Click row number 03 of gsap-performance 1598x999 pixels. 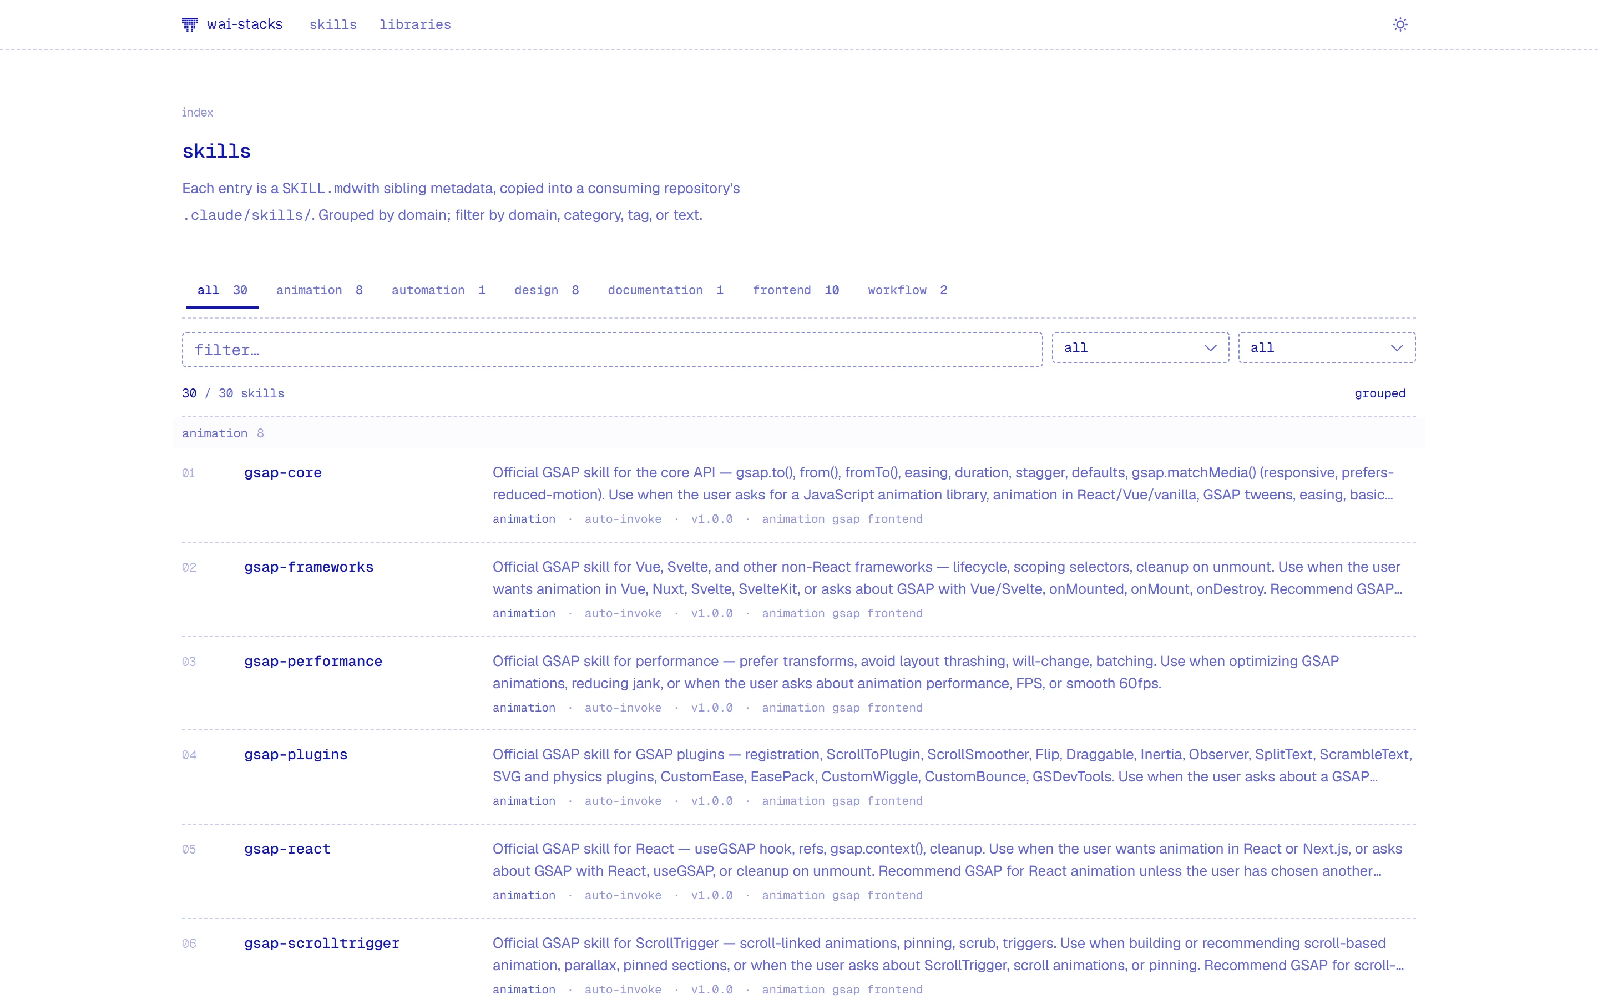pyautogui.click(x=189, y=662)
